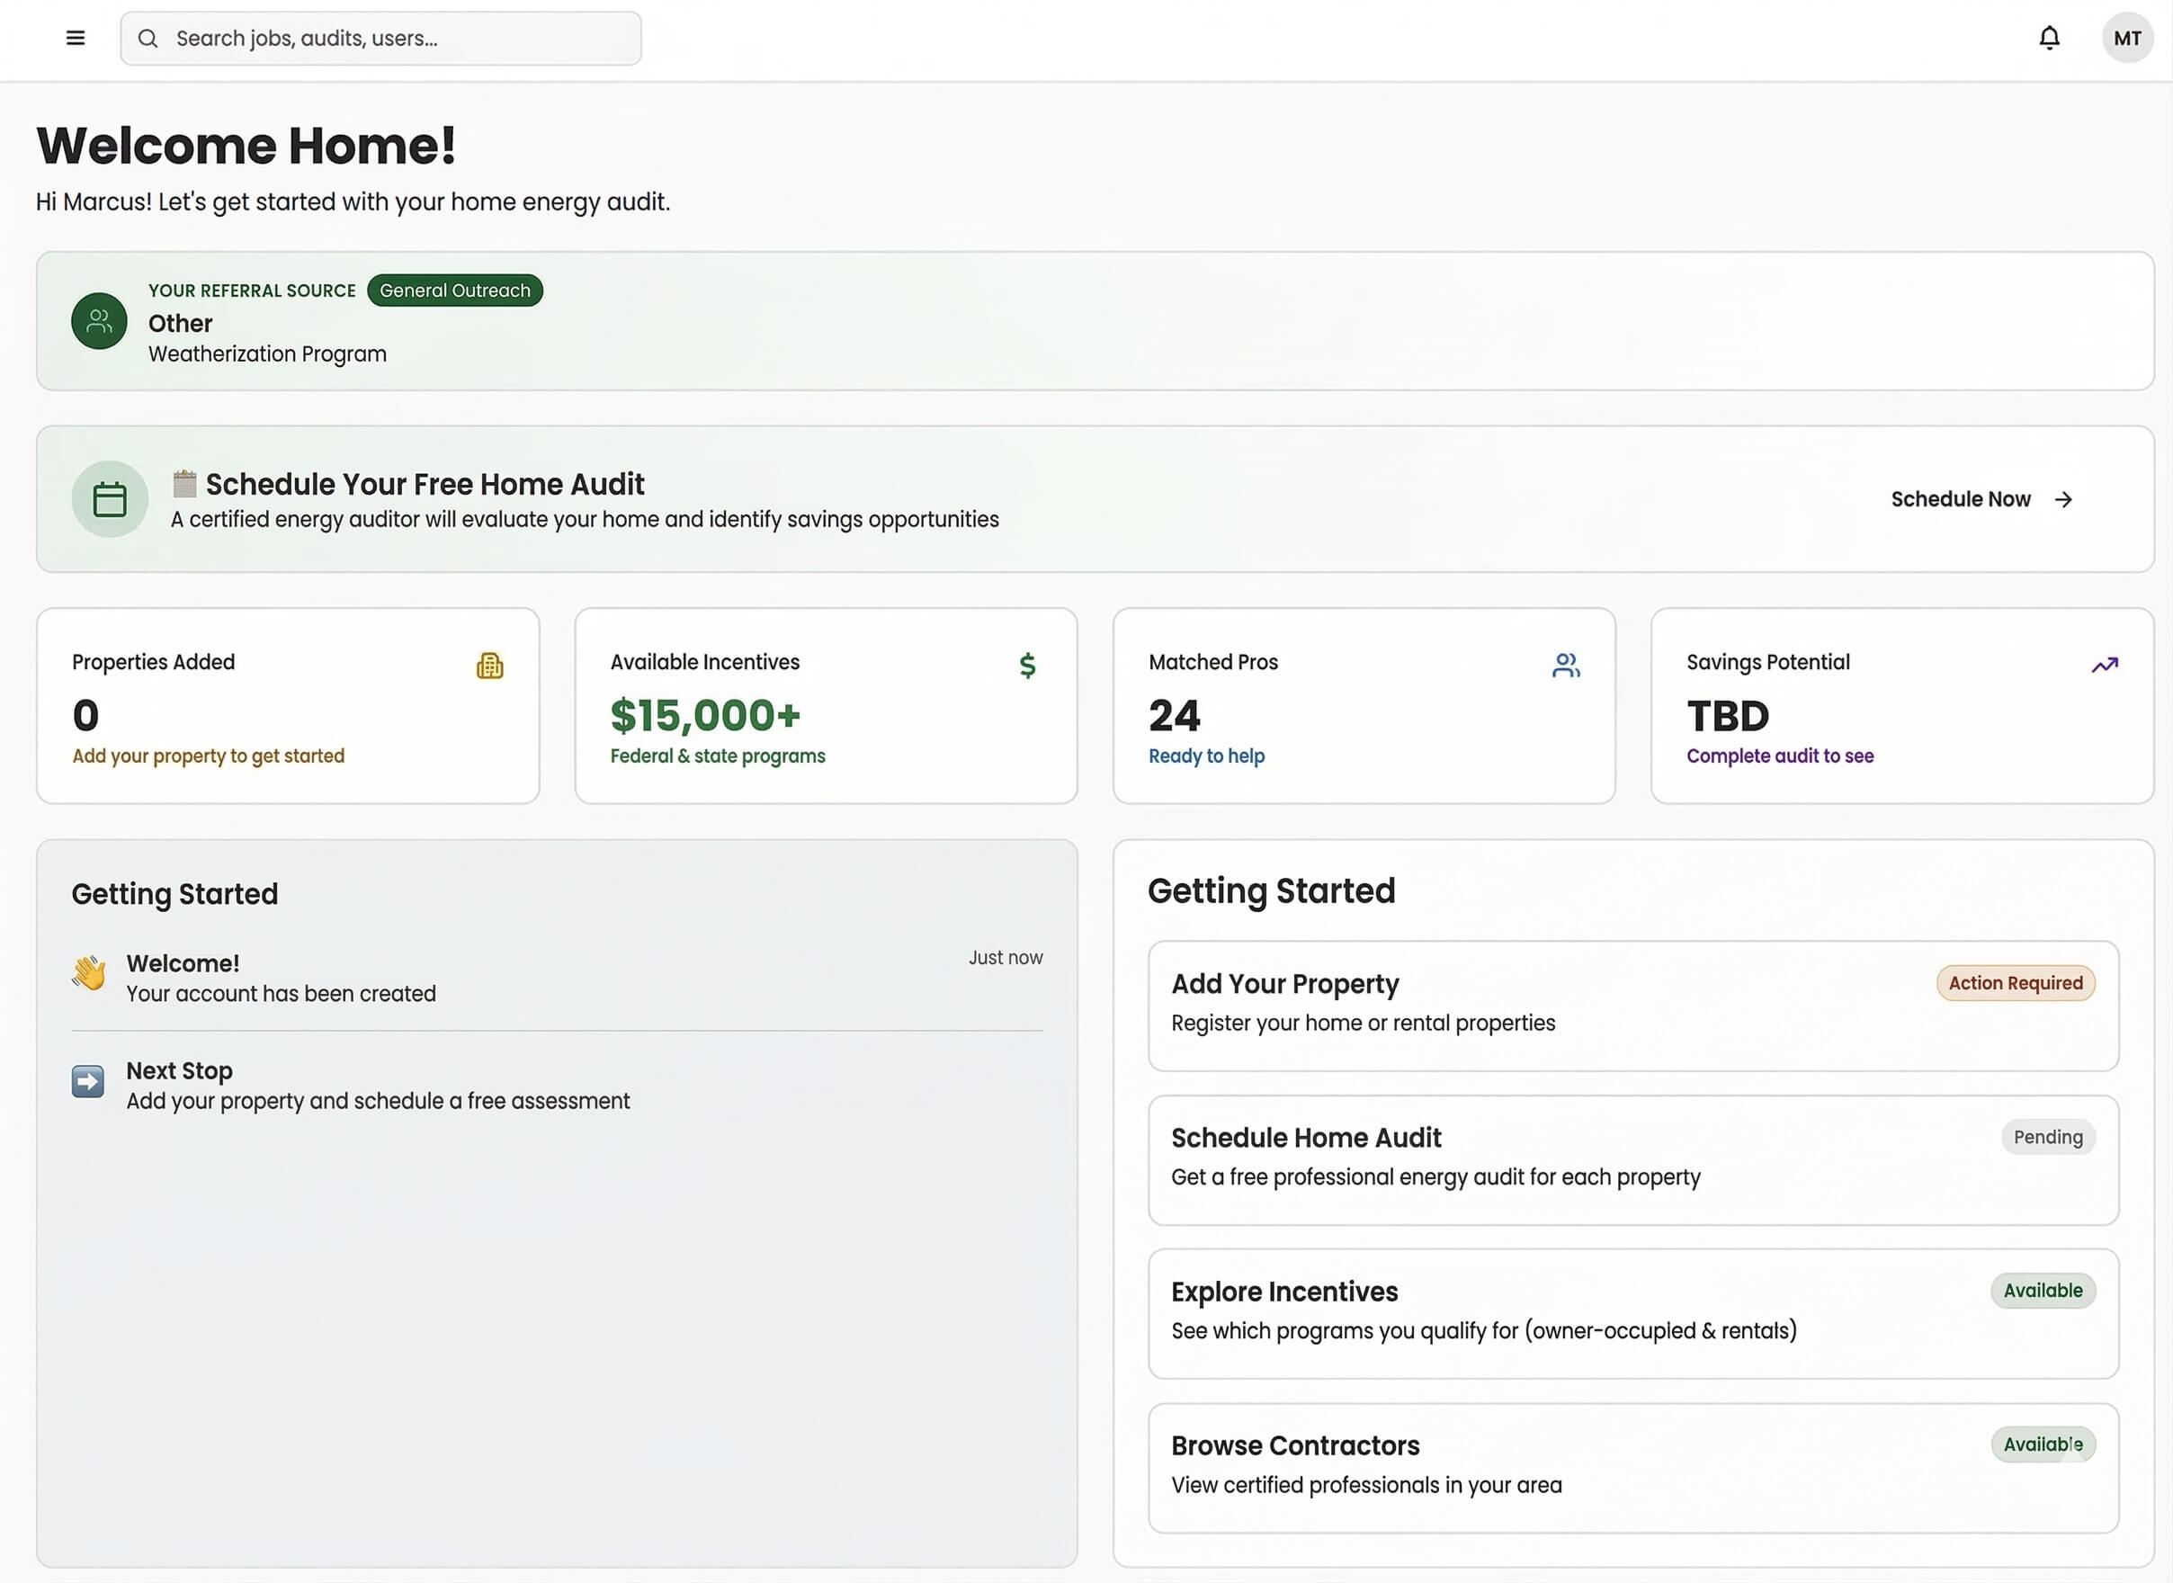Click the Savings Potential trend arrow icon
The height and width of the screenshot is (1583, 2173).
(2104, 665)
